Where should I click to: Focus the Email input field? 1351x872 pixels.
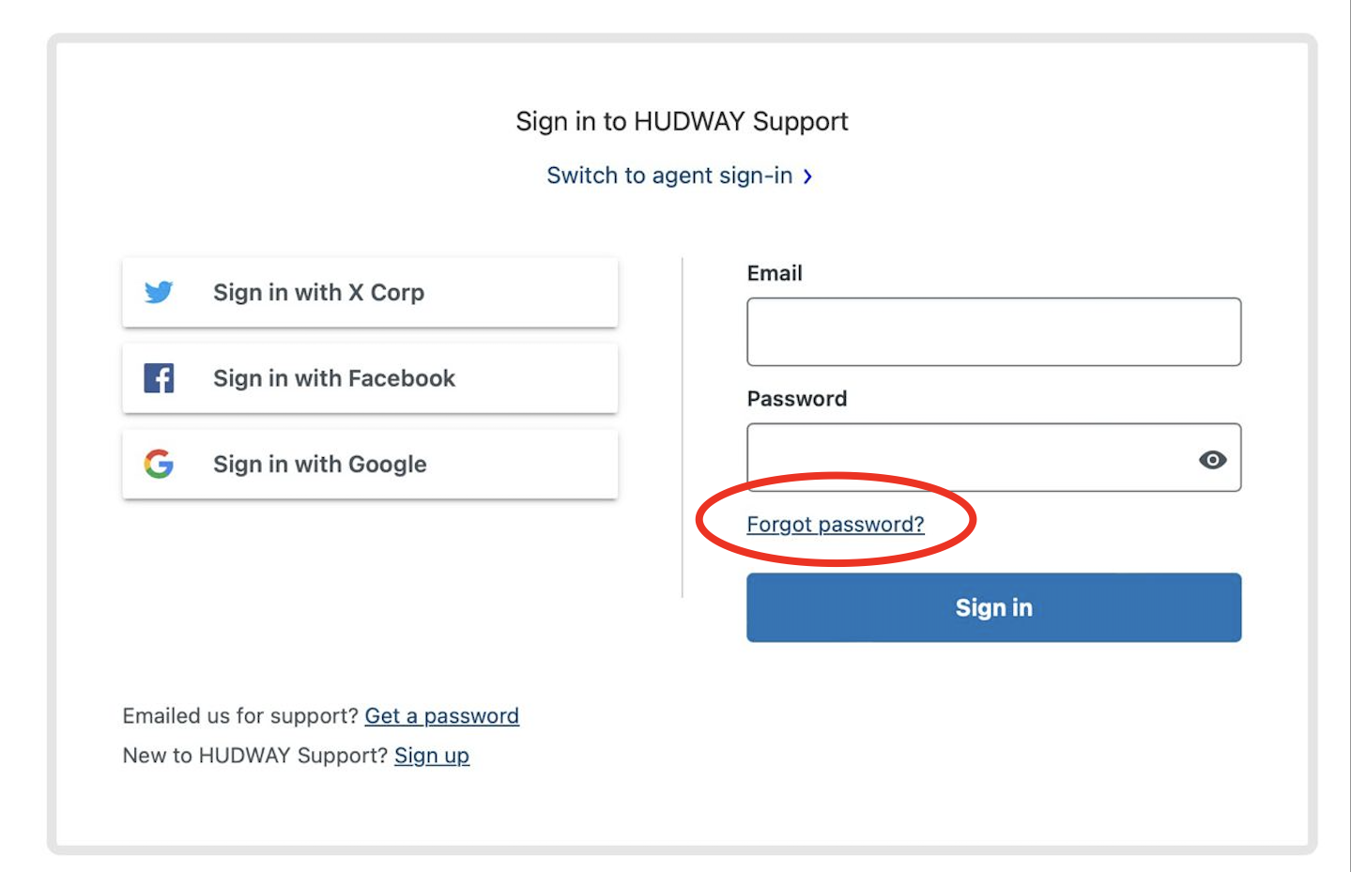click(x=994, y=331)
